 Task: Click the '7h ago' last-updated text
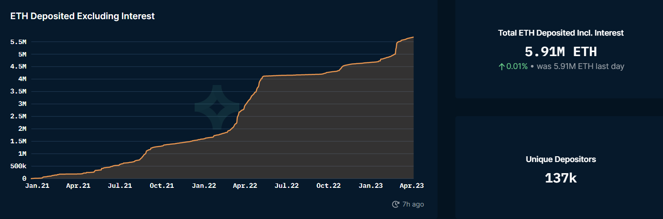(413, 204)
